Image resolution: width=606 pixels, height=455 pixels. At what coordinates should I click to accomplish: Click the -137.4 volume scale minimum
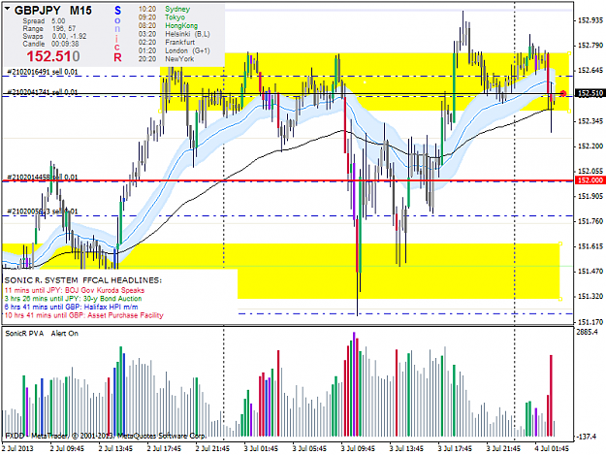pos(587,437)
